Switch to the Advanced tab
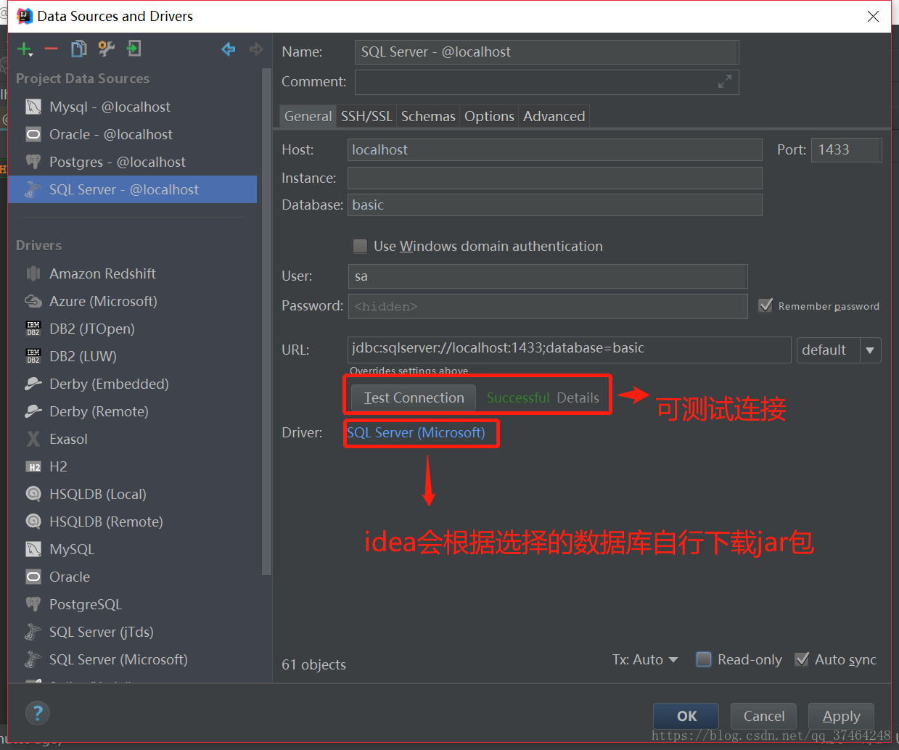 tap(554, 116)
